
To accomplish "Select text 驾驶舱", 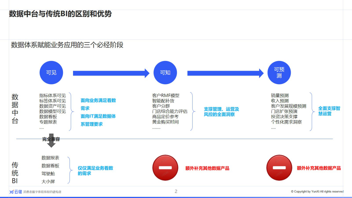I will (x=48, y=174).
